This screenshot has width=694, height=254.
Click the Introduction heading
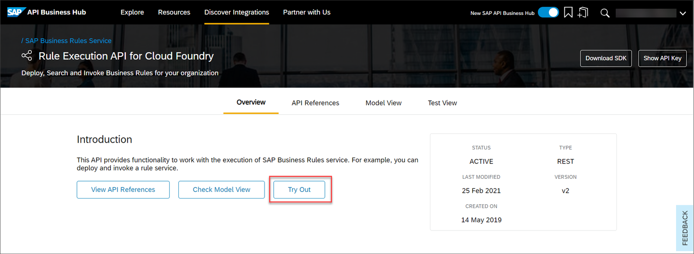(104, 139)
